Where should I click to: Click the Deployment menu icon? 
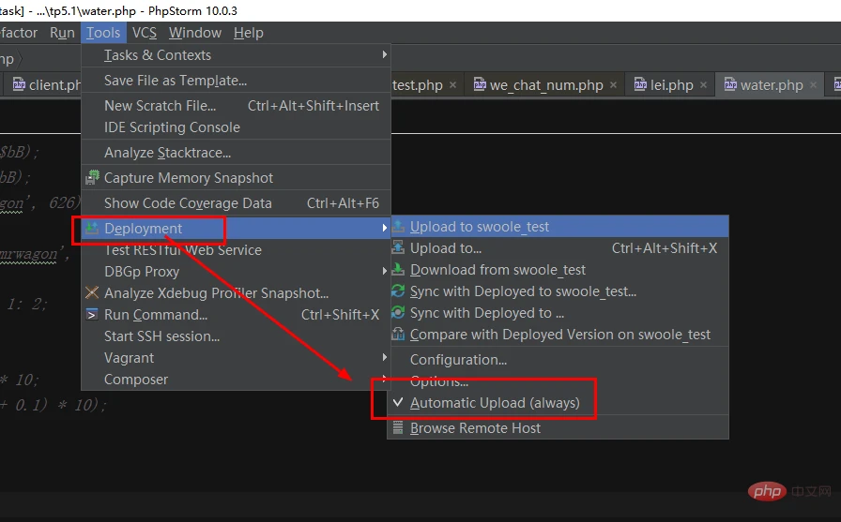point(92,228)
